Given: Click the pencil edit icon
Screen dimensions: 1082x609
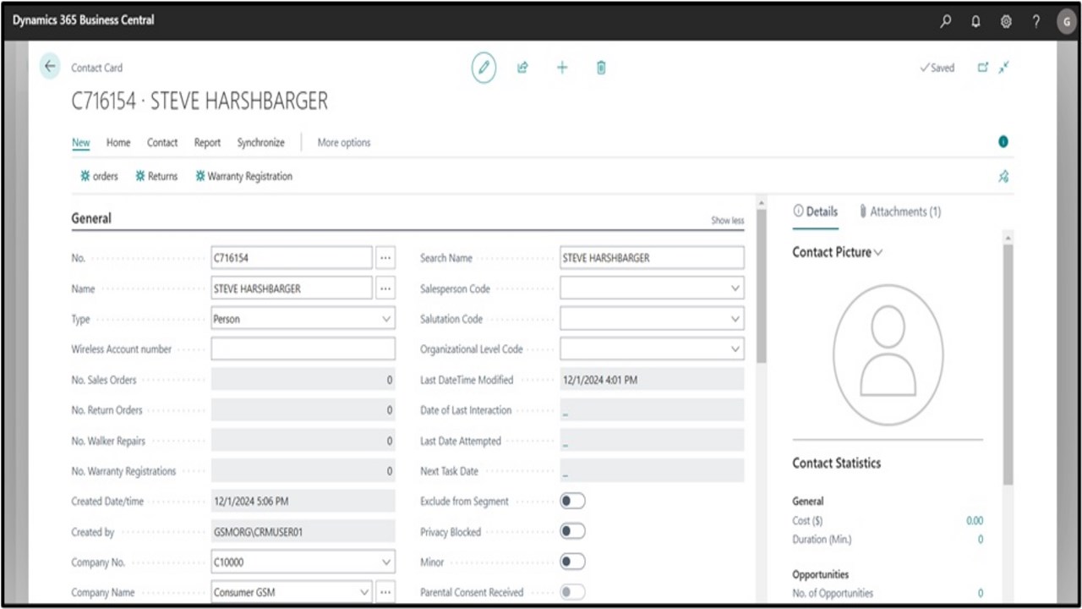Looking at the screenshot, I should point(484,68).
